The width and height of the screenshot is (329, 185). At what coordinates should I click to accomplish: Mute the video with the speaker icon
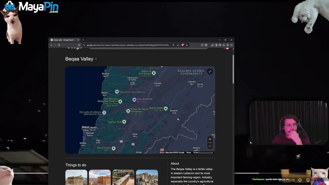coord(300,180)
